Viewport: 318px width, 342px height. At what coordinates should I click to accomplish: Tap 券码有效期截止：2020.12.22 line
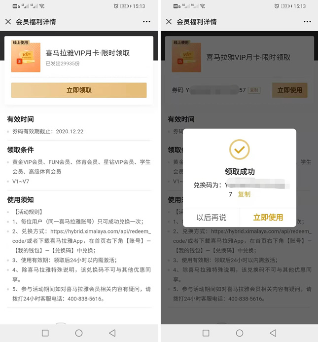[48, 132]
